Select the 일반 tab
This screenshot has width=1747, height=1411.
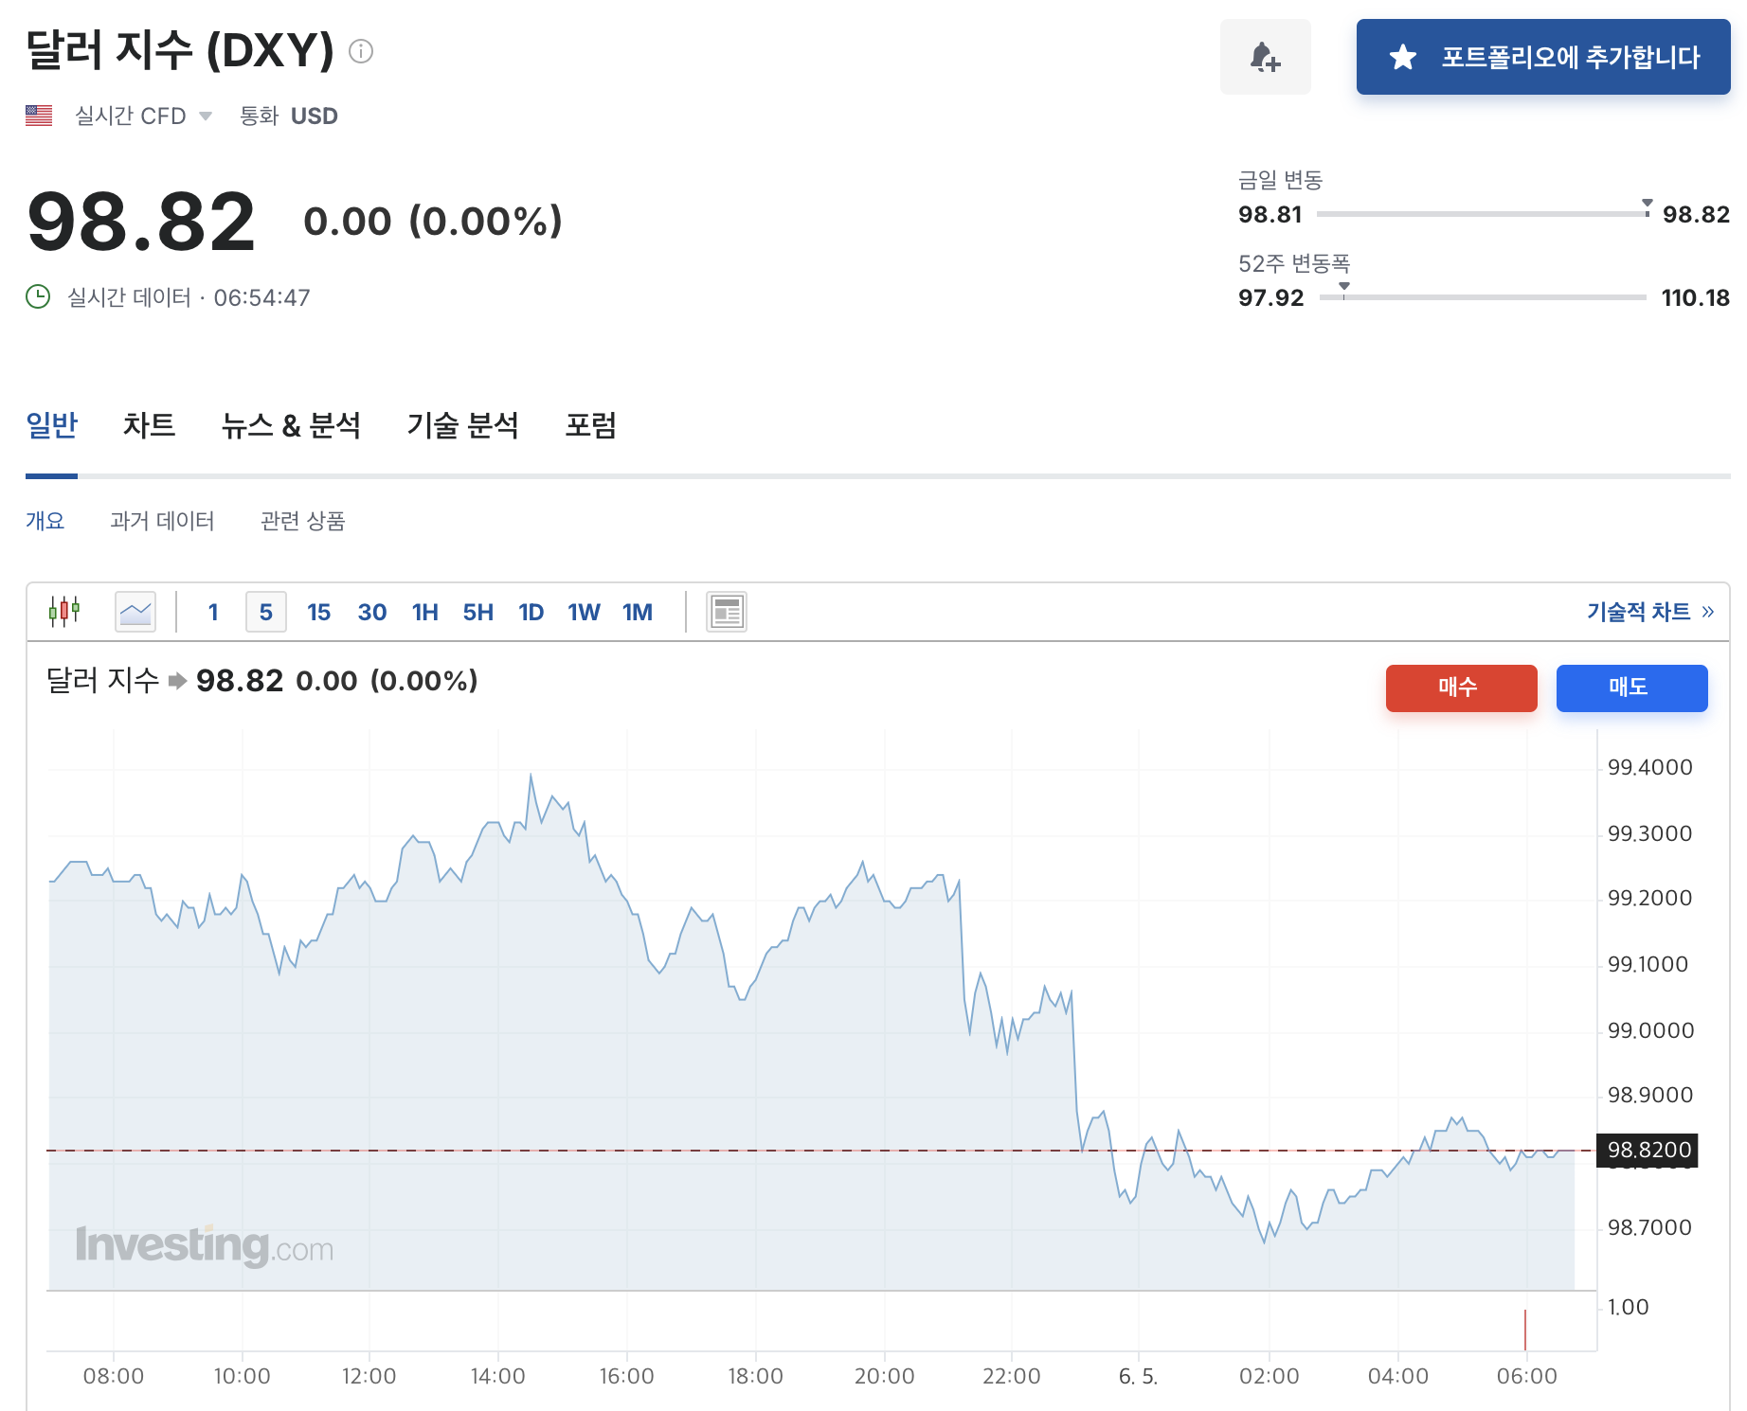click(x=51, y=425)
